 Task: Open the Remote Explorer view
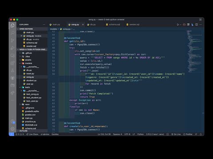(12, 56)
